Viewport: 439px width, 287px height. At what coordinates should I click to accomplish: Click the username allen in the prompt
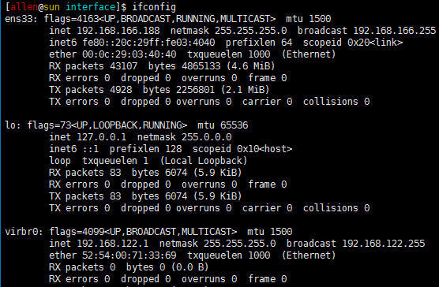24,7
